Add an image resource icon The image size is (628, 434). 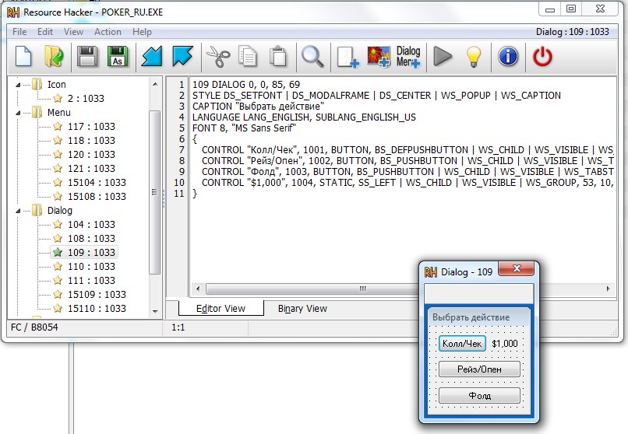click(x=379, y=56)
